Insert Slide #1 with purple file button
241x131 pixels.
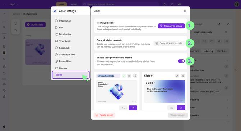point(181,108)
